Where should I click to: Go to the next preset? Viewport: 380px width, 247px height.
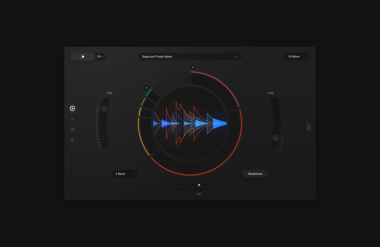[x=229, y=57]
